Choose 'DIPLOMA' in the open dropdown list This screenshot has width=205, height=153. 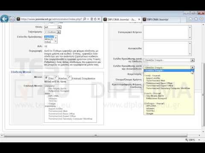click(151, 106)
